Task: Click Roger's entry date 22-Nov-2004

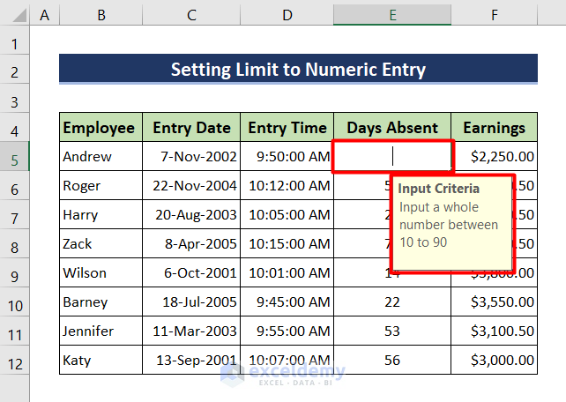Action: pyautogui.click(x=191, y=186)
